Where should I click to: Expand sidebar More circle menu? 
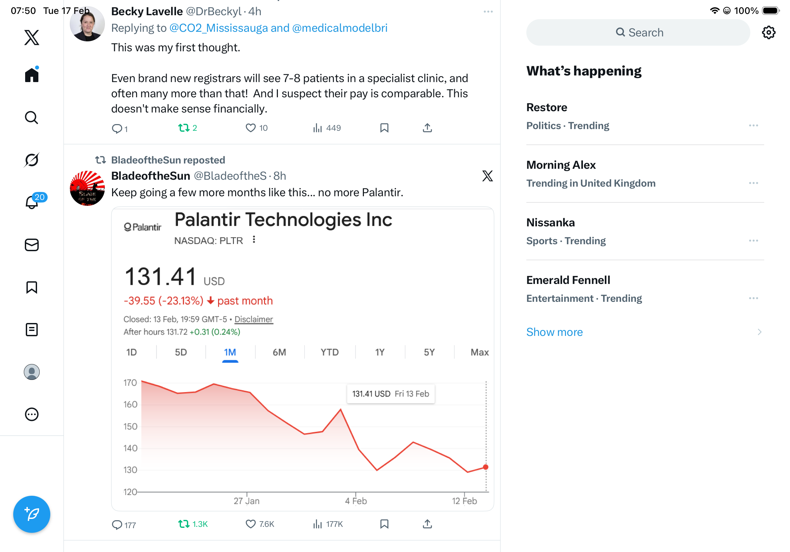pos(32,414)
